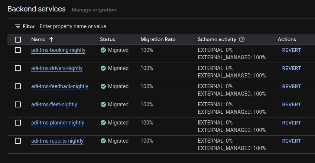Revert migration for adi-tms-booking-nightly
Image resolution: width=315 pixels, height=163 pixels.
click(292, 50)
